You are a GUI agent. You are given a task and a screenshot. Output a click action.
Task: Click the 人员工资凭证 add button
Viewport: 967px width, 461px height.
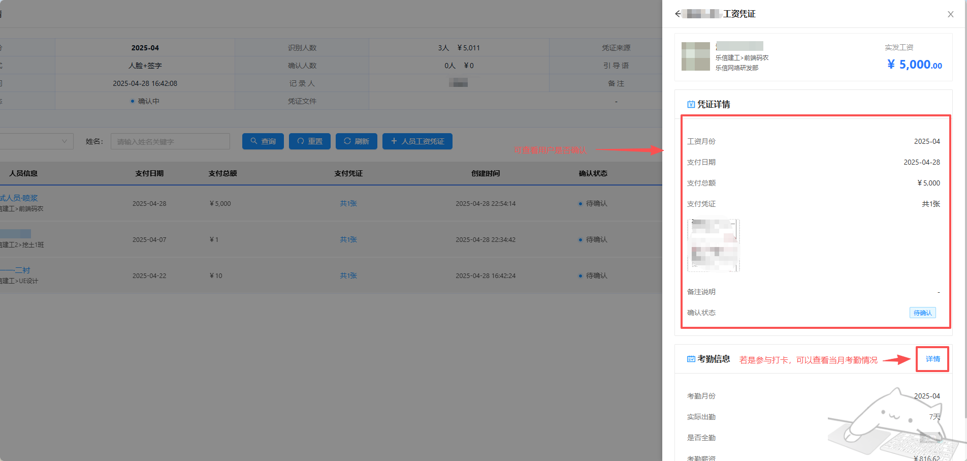(417, 141)
